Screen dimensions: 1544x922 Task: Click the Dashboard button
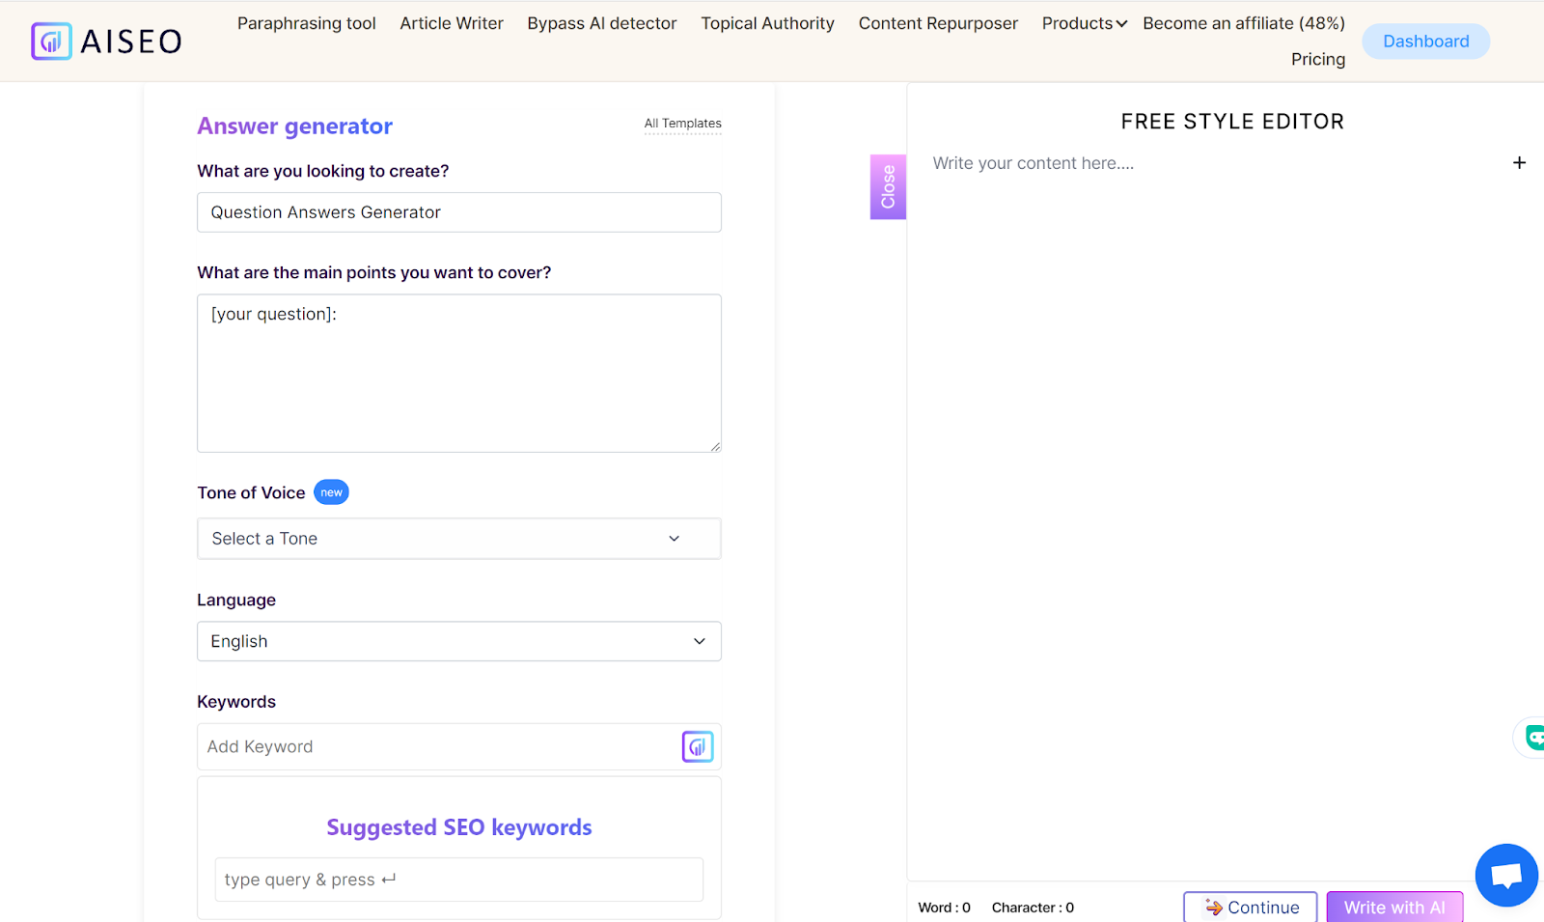click(1425, 42)
